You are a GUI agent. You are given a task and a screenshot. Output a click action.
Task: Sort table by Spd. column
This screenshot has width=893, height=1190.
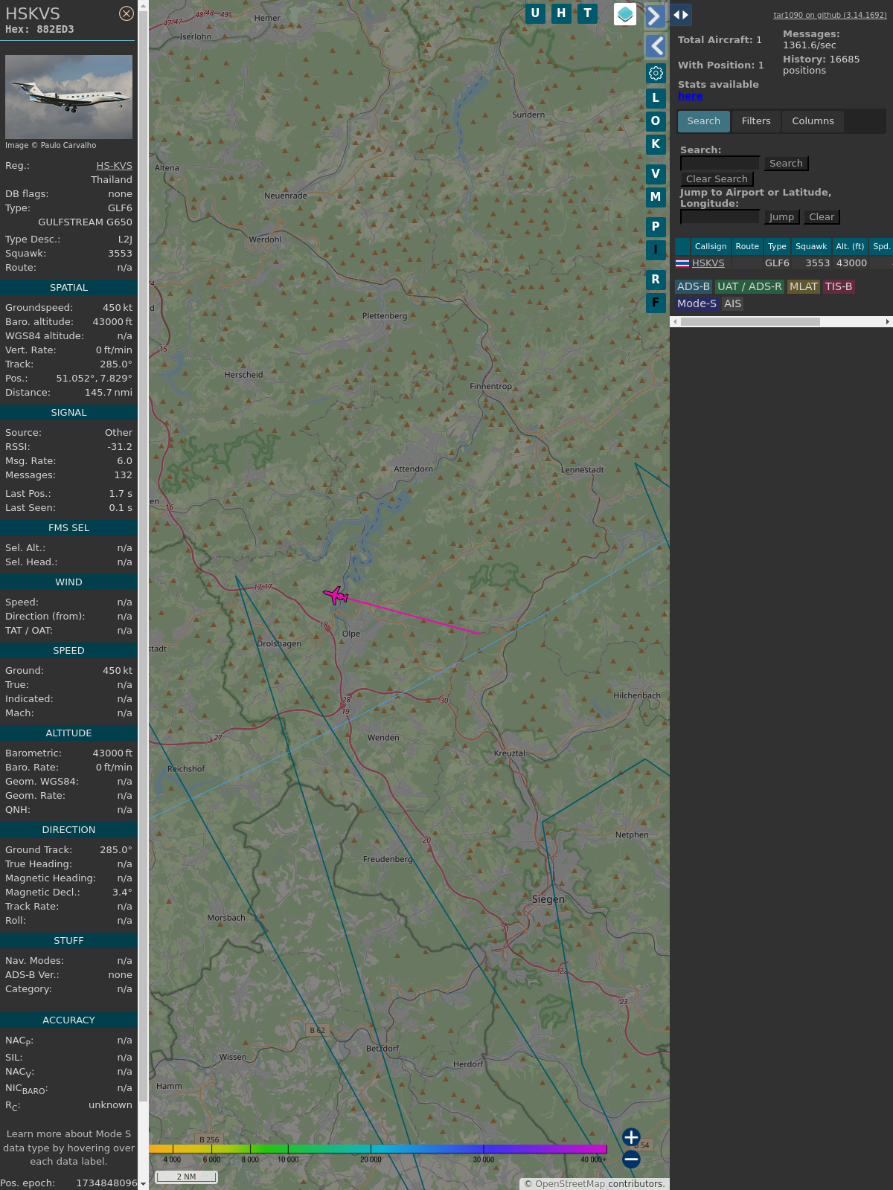[881, 246]
